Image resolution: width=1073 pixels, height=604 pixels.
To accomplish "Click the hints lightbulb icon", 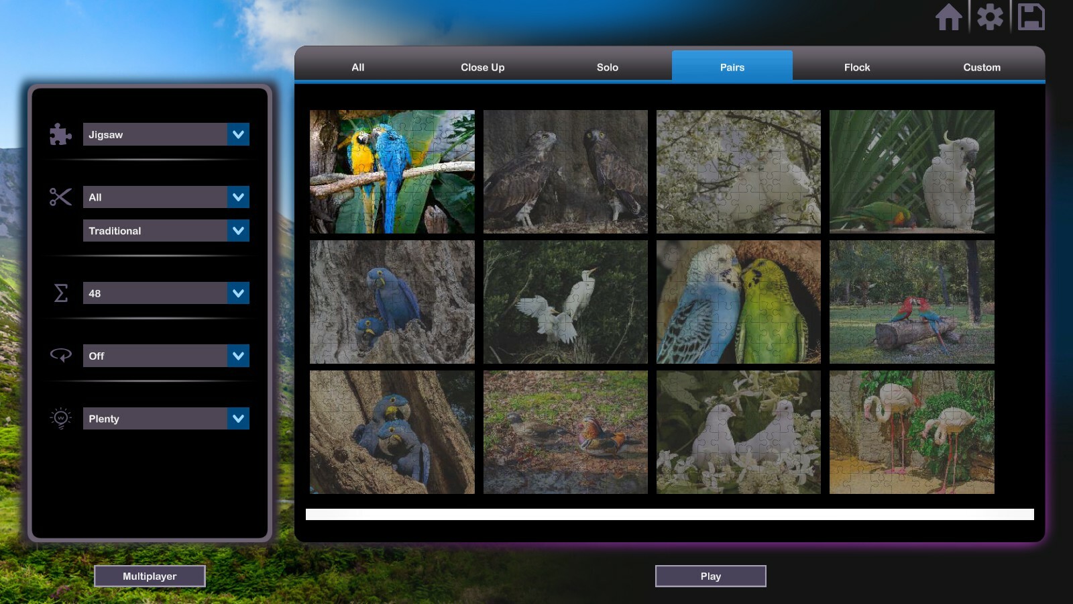I will click(60, 418).
